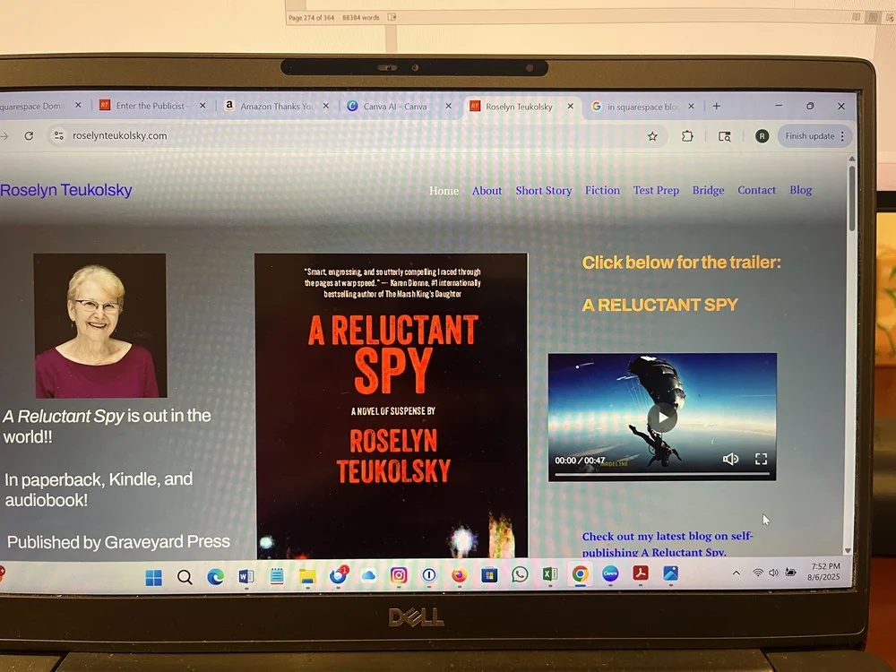Open the About page

pyautogui.click(x=487, y=191)
